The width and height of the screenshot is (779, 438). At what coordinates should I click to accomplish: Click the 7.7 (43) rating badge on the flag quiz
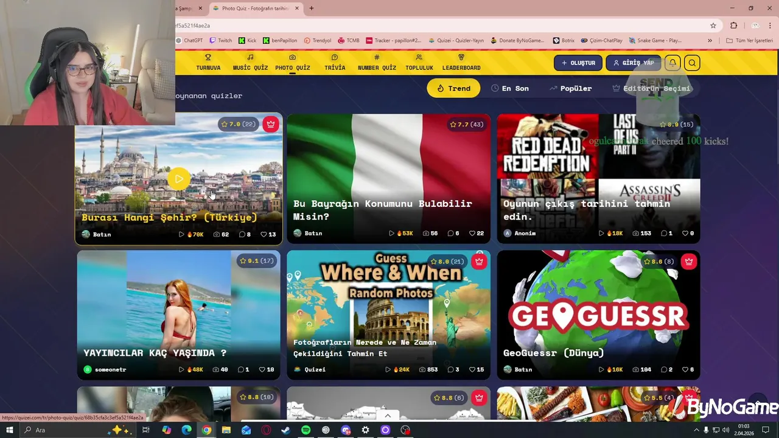(467, 124)
